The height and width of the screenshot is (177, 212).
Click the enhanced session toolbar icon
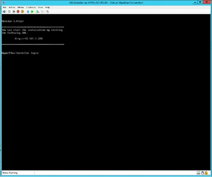point(47,12)
